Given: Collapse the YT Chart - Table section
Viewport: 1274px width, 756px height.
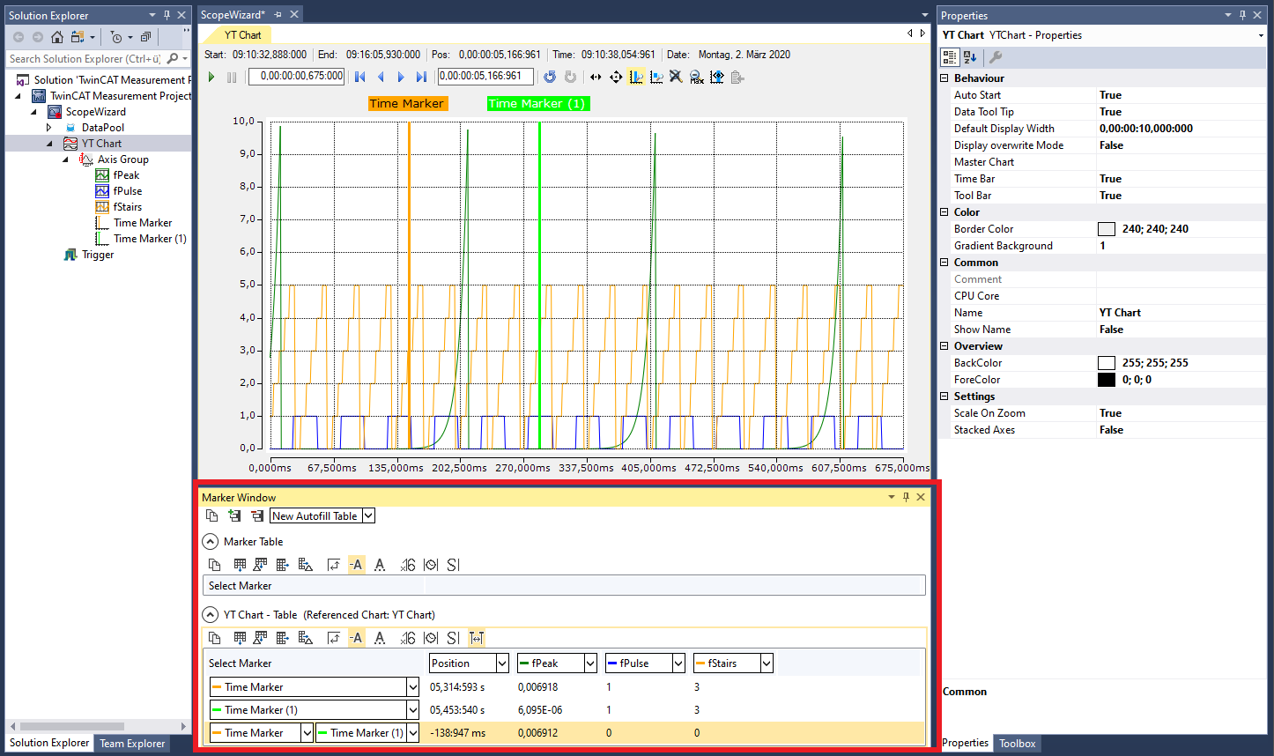Looking at the screenshot, I should point(211,615).
